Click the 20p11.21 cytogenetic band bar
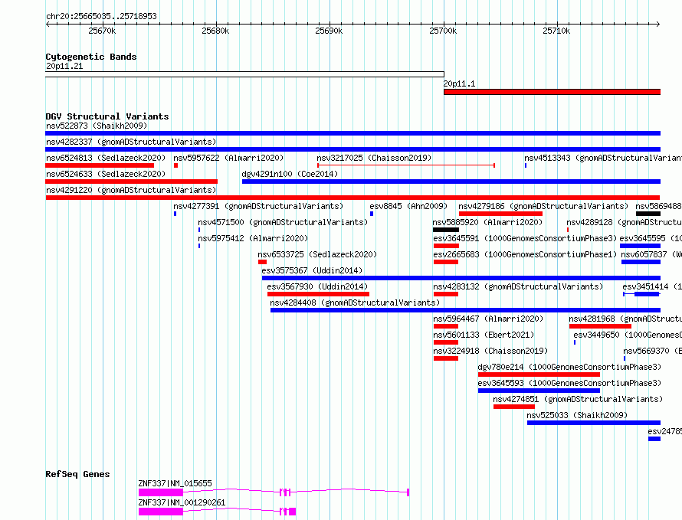The width and height of the screenshot is (682, 520). 245,74
